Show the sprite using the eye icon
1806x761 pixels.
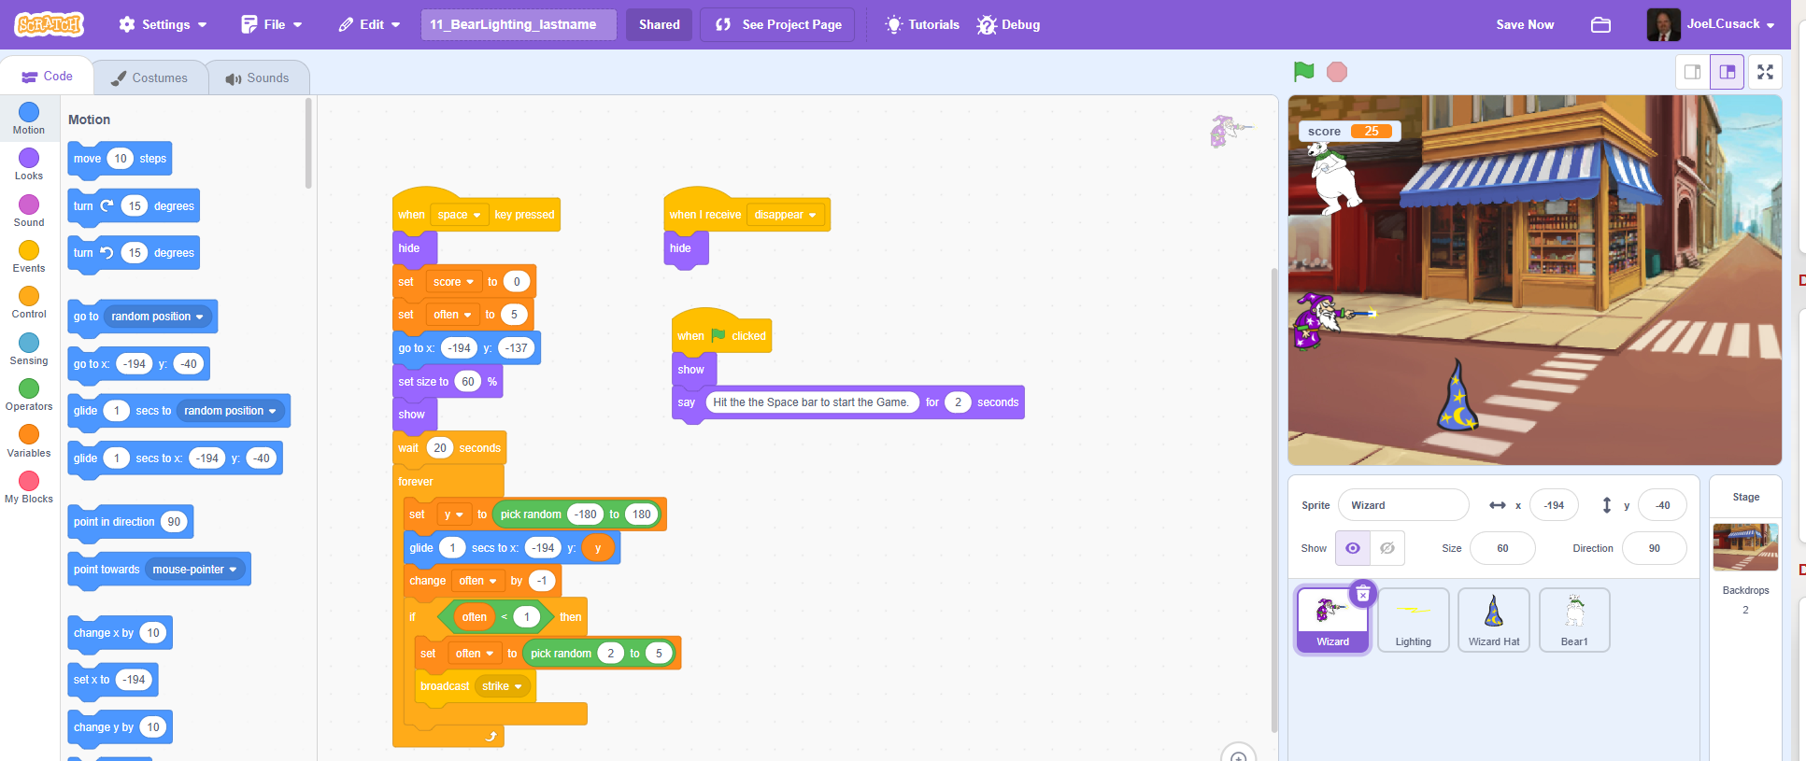1352,548
